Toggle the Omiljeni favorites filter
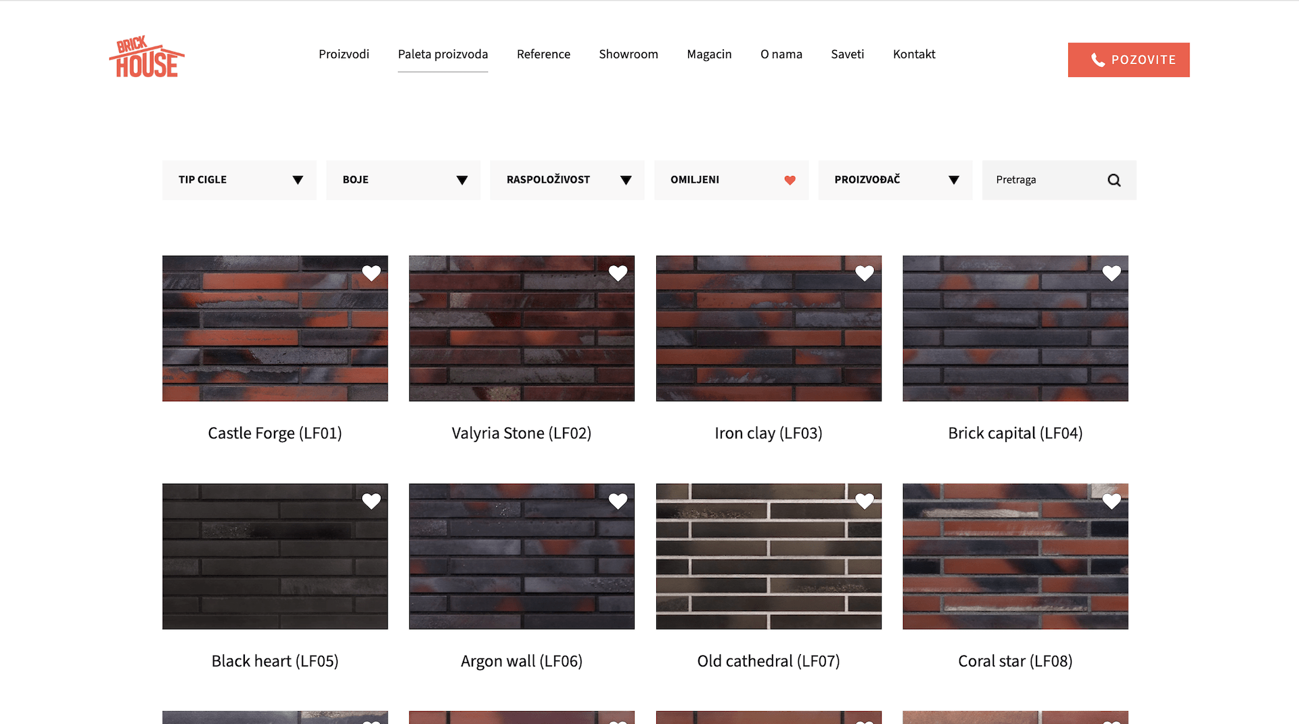 [731, 180]
